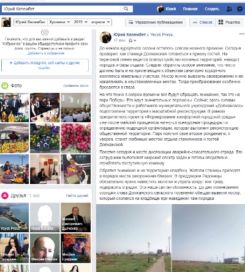Go to Главная in the top bar

point(190,9)
